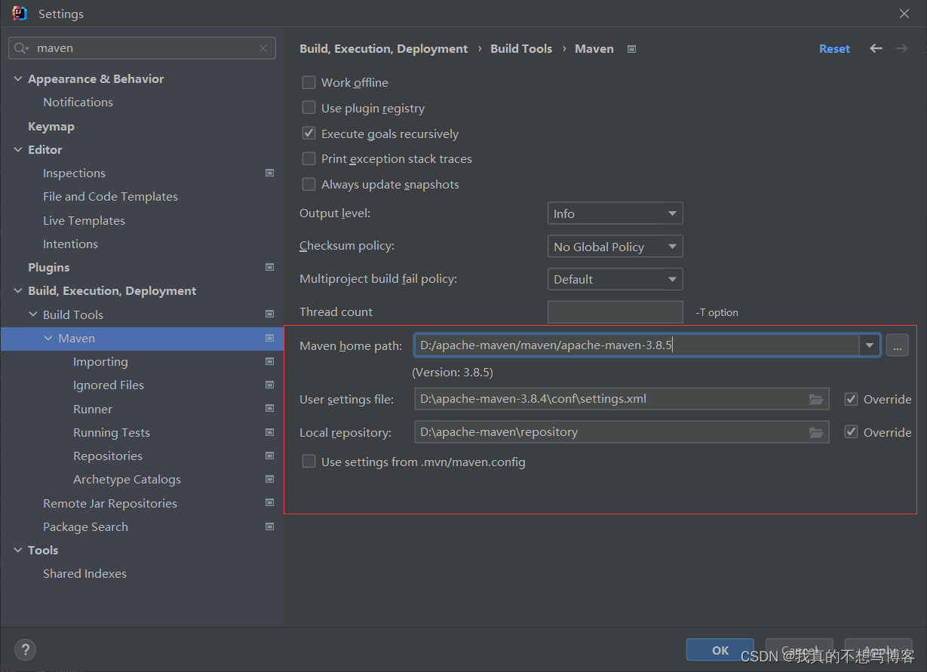Click project icon on Archetype Catalogs row
Screen dimensions: 927x672
[x=269, y=479]
